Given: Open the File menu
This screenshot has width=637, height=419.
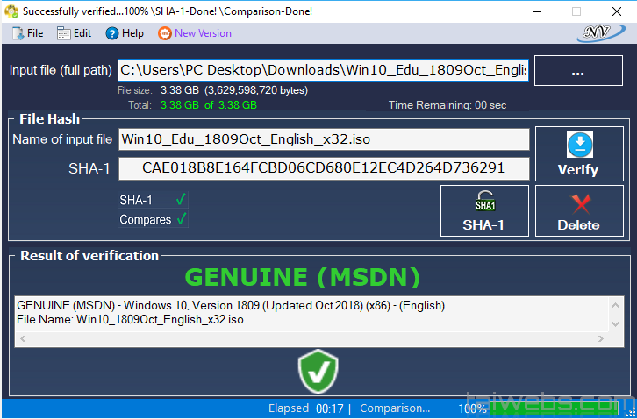Looking at the screenshot, I should [27, 33].
